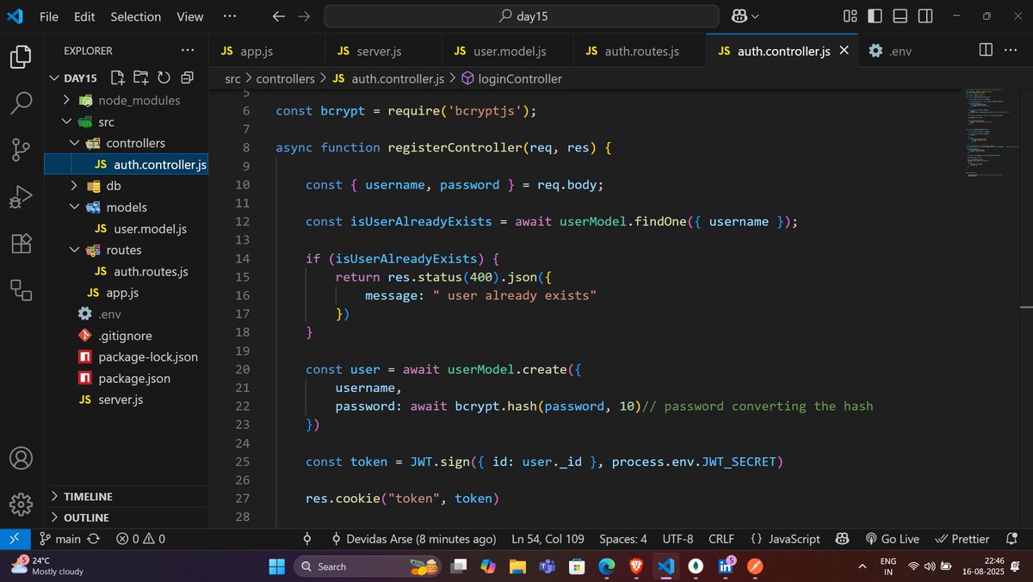Screen dimensions: 1033x582
Task: Open the Accounts menu icon
Action: pos(21,458)
